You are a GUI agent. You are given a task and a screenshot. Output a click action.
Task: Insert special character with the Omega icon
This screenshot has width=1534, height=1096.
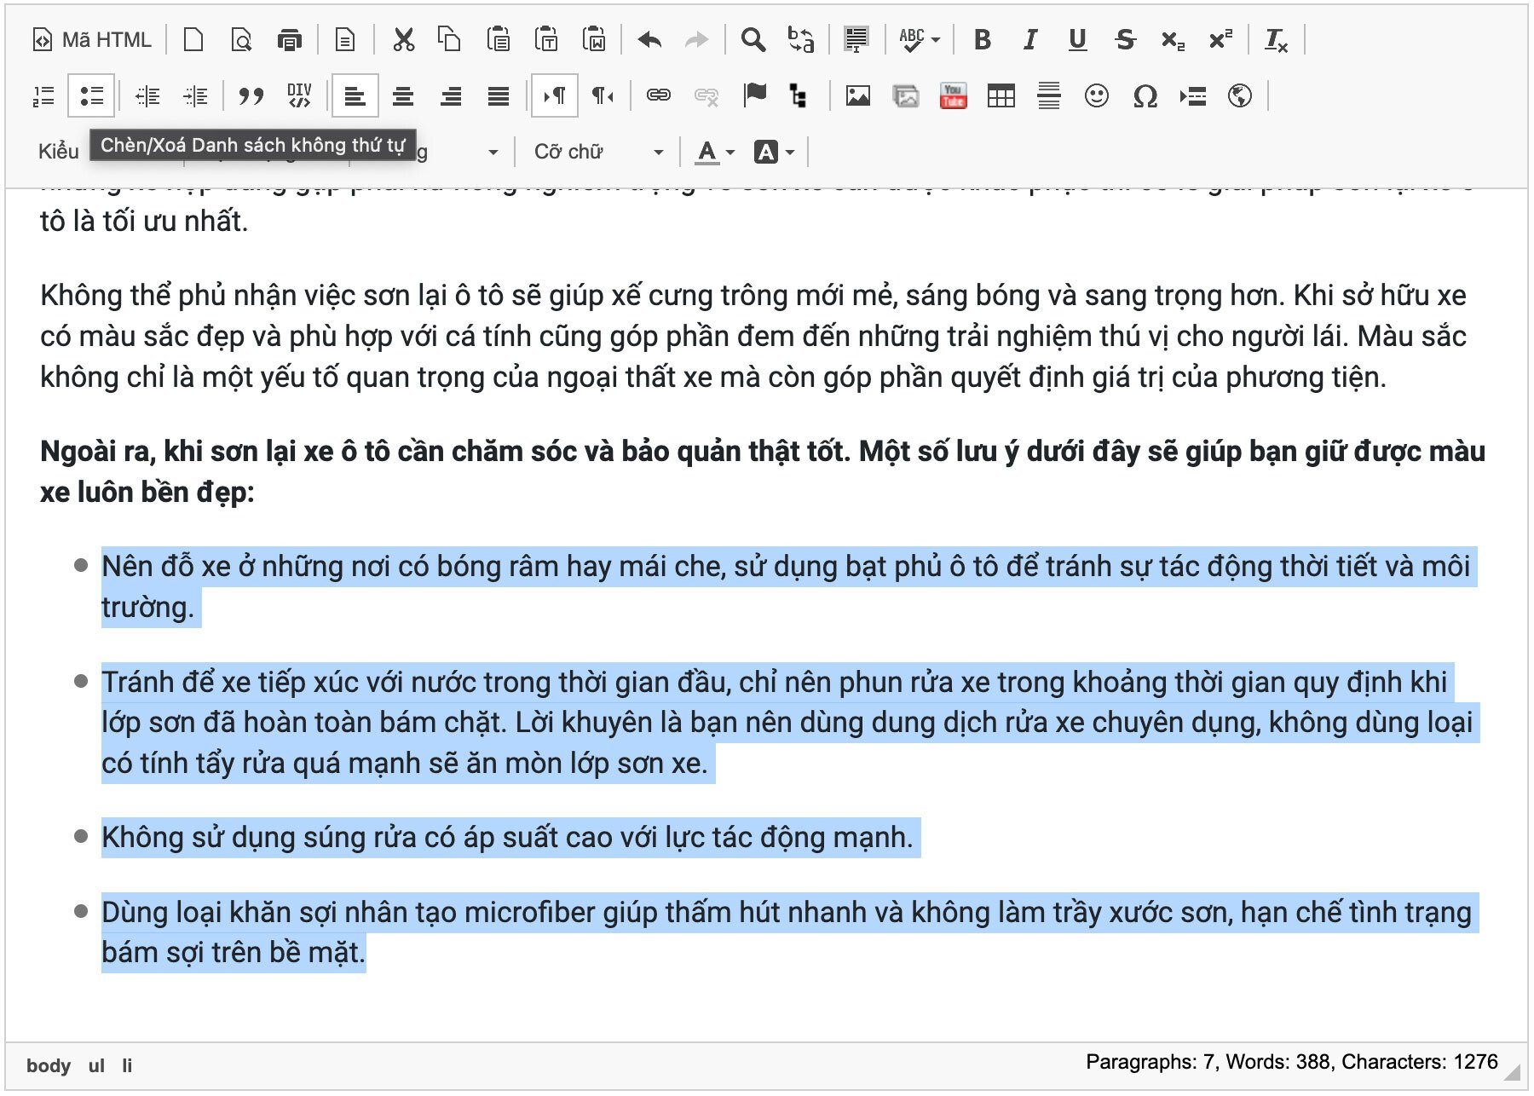(1145, 96)
